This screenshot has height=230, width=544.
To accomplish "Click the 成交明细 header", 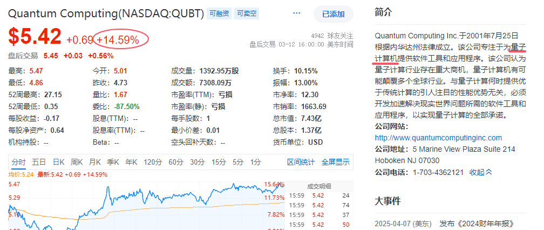I will click(x=319, y=187).
